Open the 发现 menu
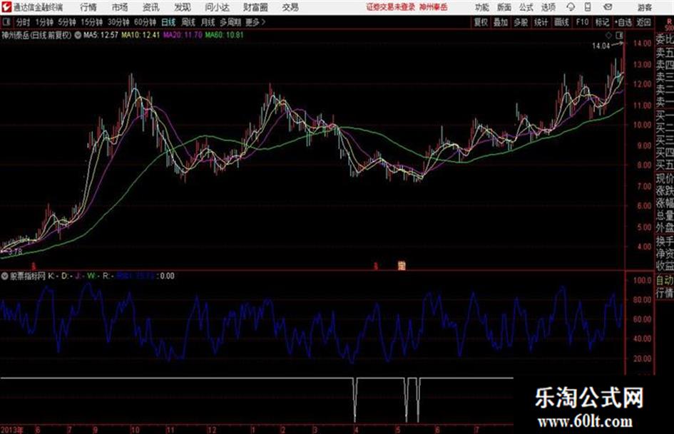Viewport: 674px width, 434px height. click(183, 7)
